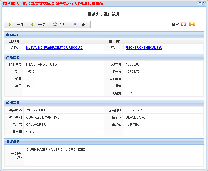This screenshot has width=208, height=171.
Task: Close the detail window
Action: pos(204,3)
